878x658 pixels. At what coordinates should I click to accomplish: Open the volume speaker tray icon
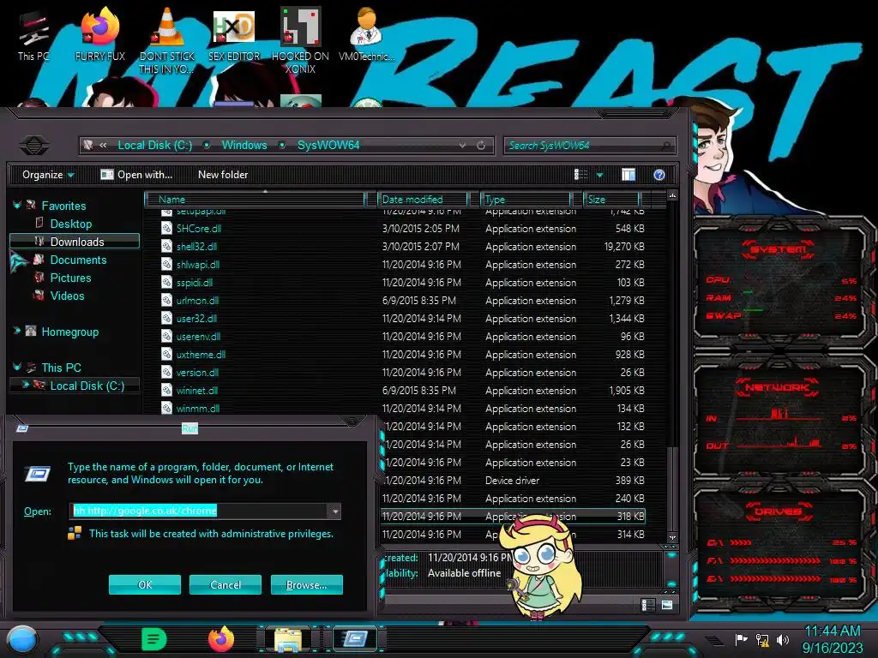point(783,639)
